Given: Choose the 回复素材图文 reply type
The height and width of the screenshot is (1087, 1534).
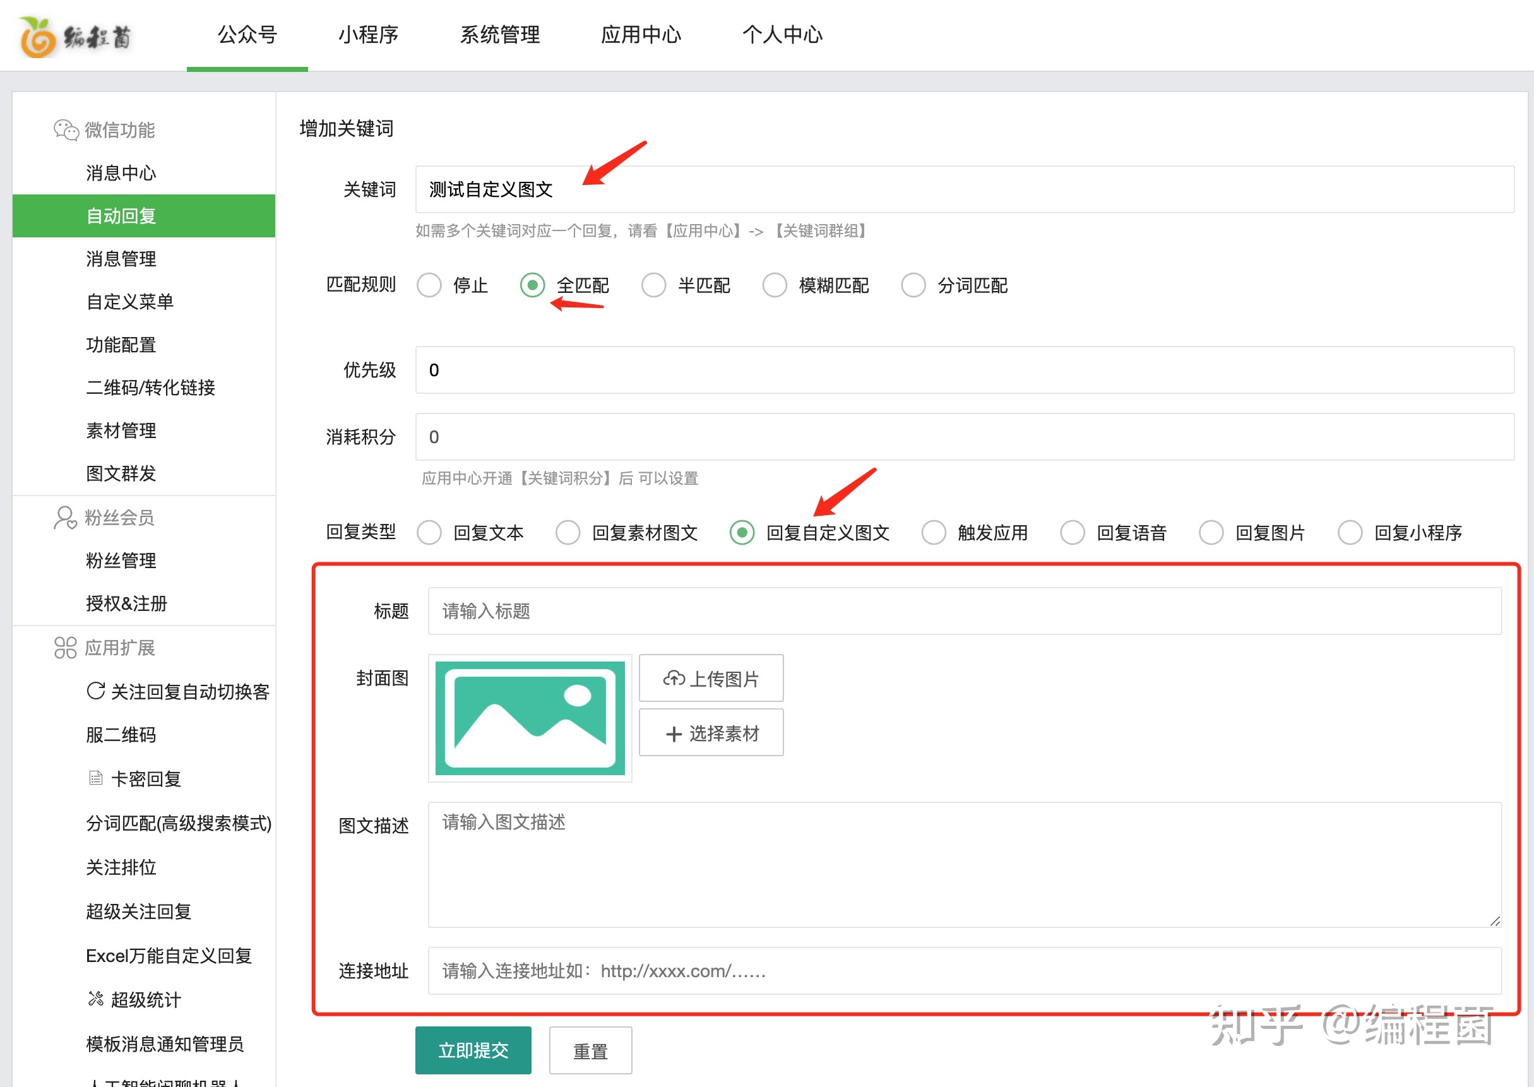Looking at the screenshot, I should pos(568,533).
